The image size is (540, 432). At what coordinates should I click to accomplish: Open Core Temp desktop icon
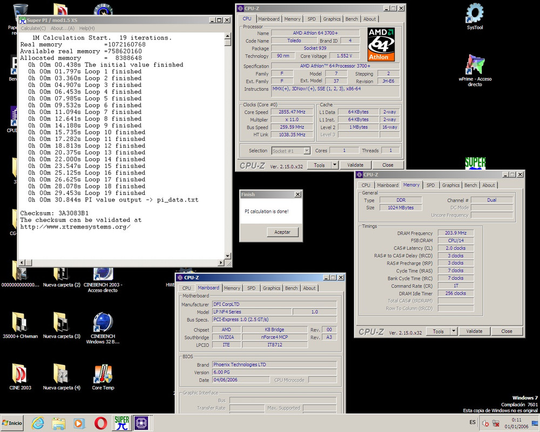[x=103, y=377]
